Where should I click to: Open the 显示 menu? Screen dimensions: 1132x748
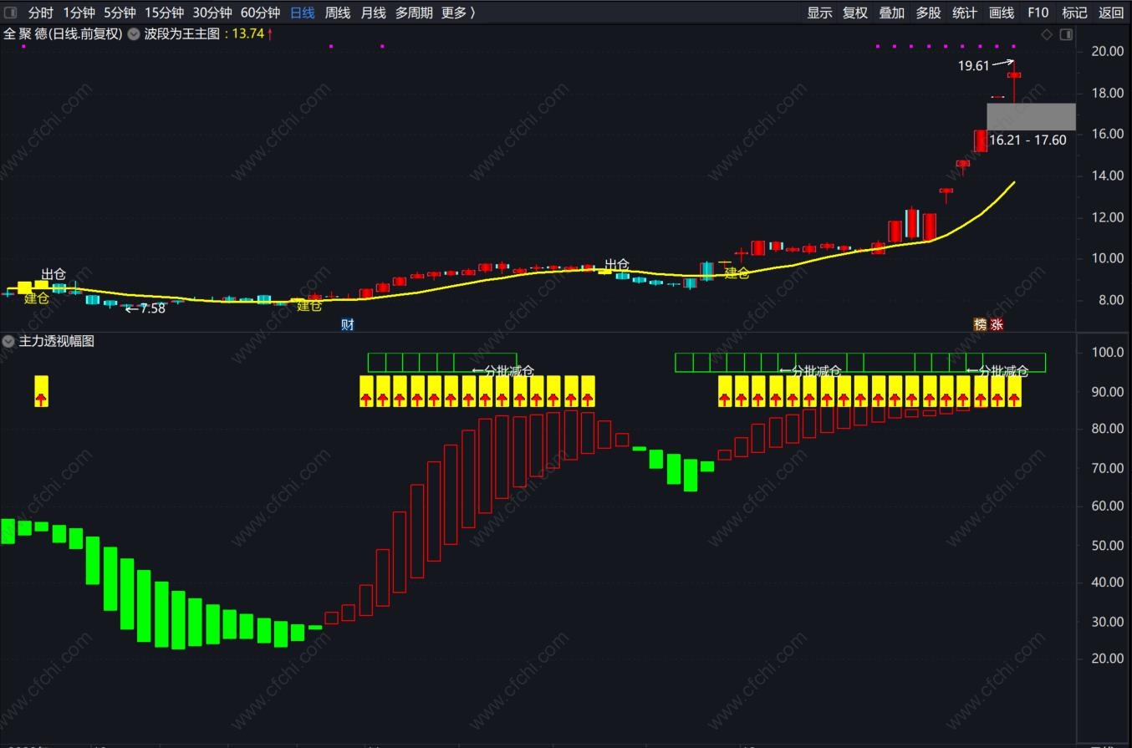(819, 13)
